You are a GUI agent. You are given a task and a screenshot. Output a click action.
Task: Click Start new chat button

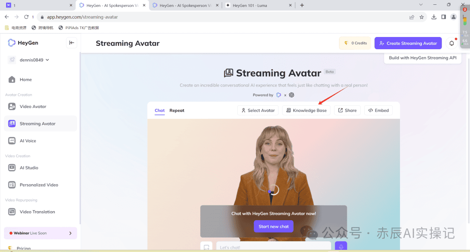tap(273, 226)
